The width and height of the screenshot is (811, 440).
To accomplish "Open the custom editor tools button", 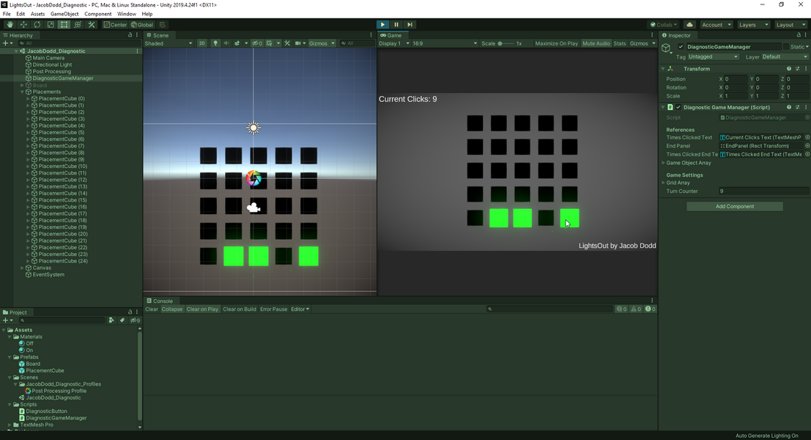I will [x=92, y=24].
